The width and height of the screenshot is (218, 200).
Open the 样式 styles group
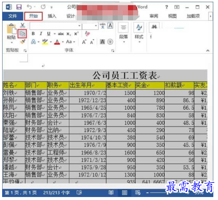(x=139, y=33)
